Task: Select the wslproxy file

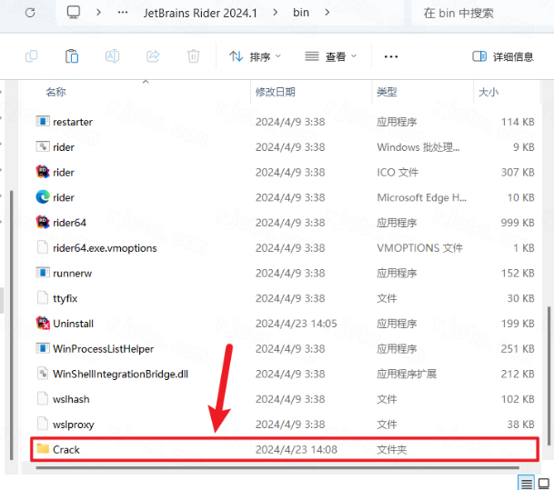Action: pos(73,425)
